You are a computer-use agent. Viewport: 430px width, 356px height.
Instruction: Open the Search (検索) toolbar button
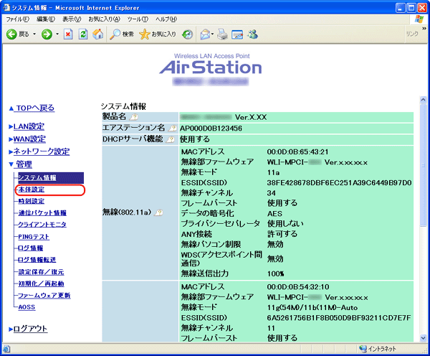click(x=122, y=34)
